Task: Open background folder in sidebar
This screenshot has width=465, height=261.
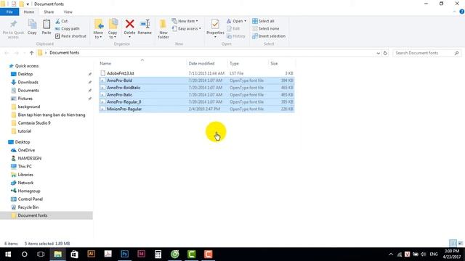Action: [29, 107]
